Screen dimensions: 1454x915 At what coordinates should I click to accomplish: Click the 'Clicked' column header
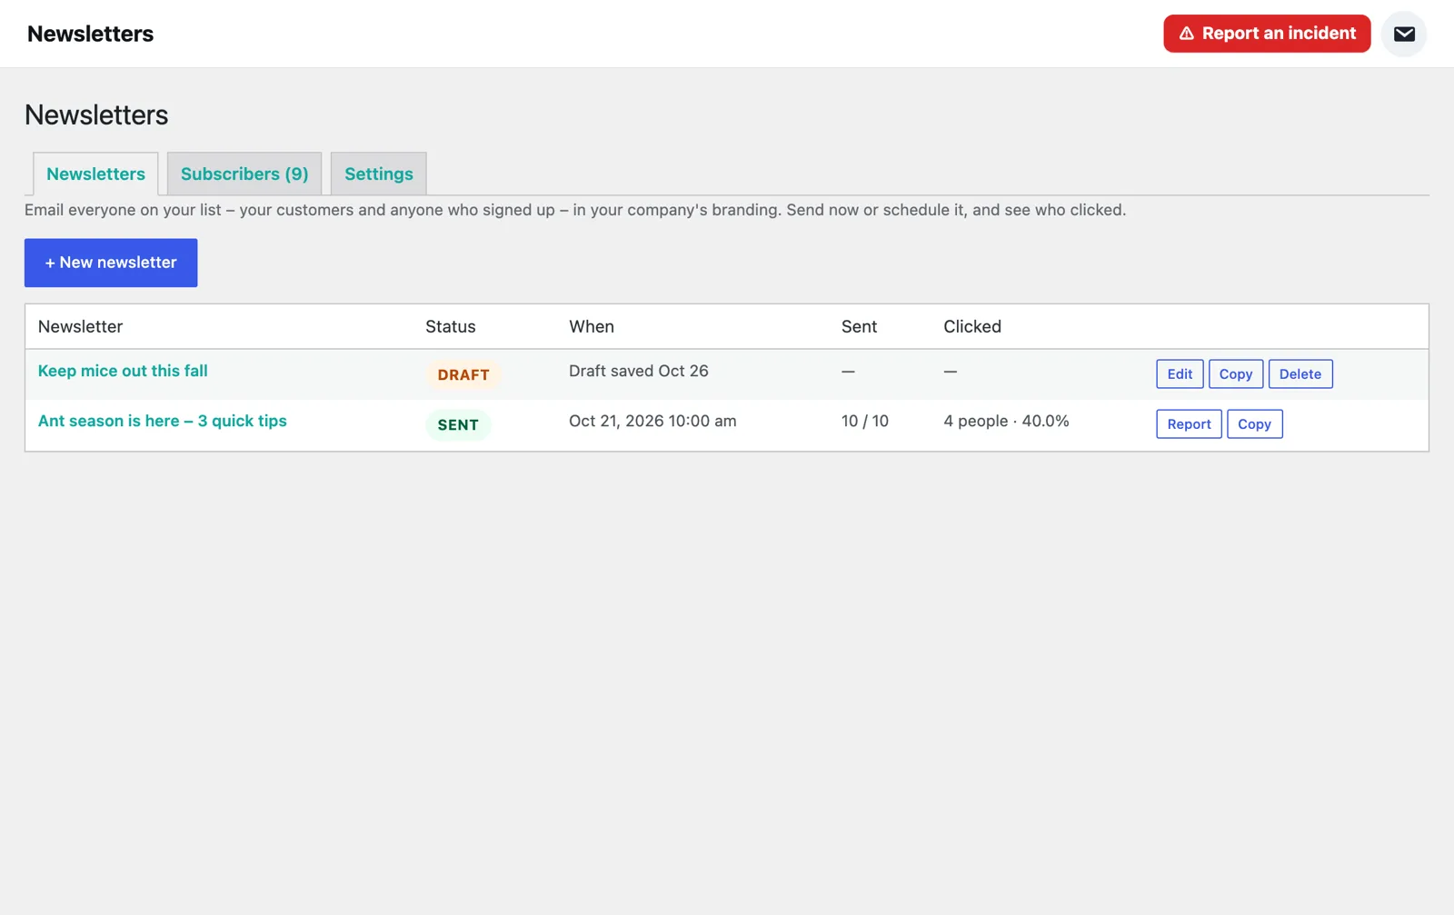(x=972, y=326)
